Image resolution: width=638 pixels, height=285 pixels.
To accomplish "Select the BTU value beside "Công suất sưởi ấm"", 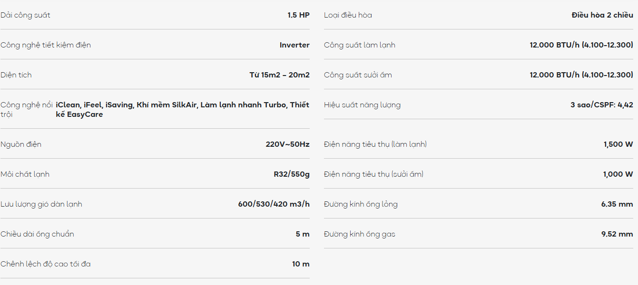I will tap(581, 75).
